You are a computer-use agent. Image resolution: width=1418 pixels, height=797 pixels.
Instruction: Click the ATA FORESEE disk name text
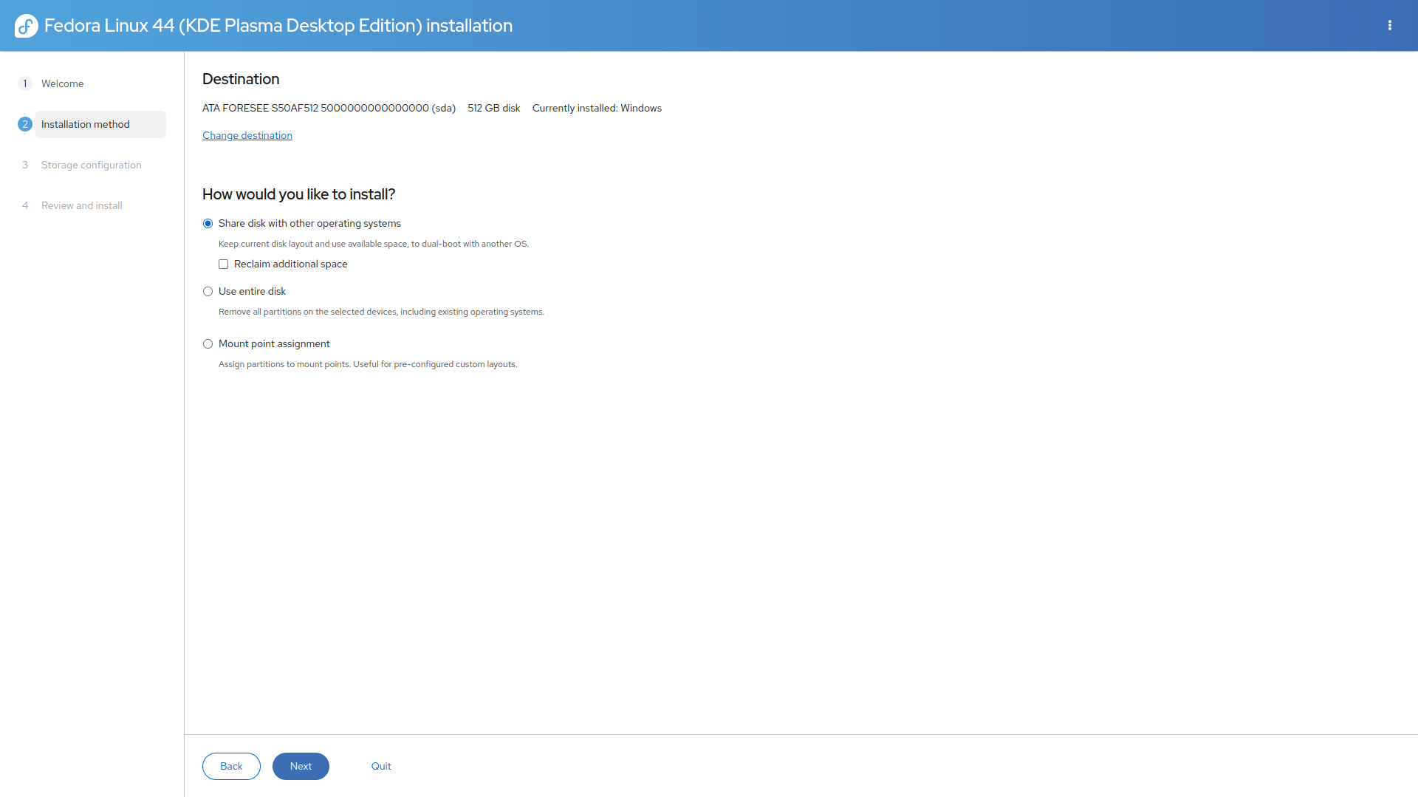coord(329,108)
